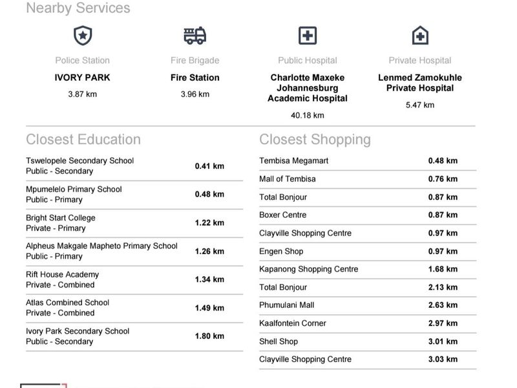Image resolution: width=517 pixels, height=388 pixels.
Task: Click the Closest Education heading
Action: click(x=83, y=139)
